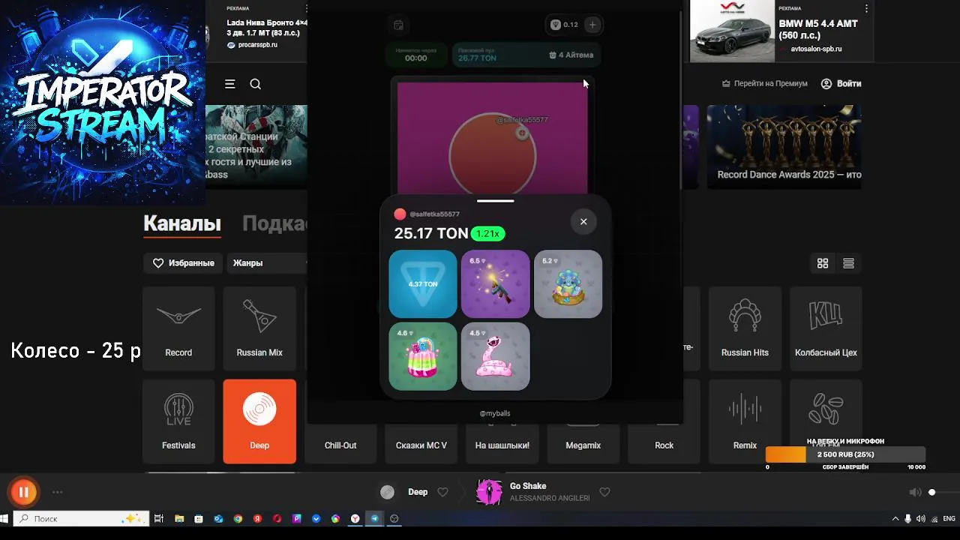This screenshot has height=540, width=960.
Task: Open the Chill-Out channel
Action: point(340,445)
